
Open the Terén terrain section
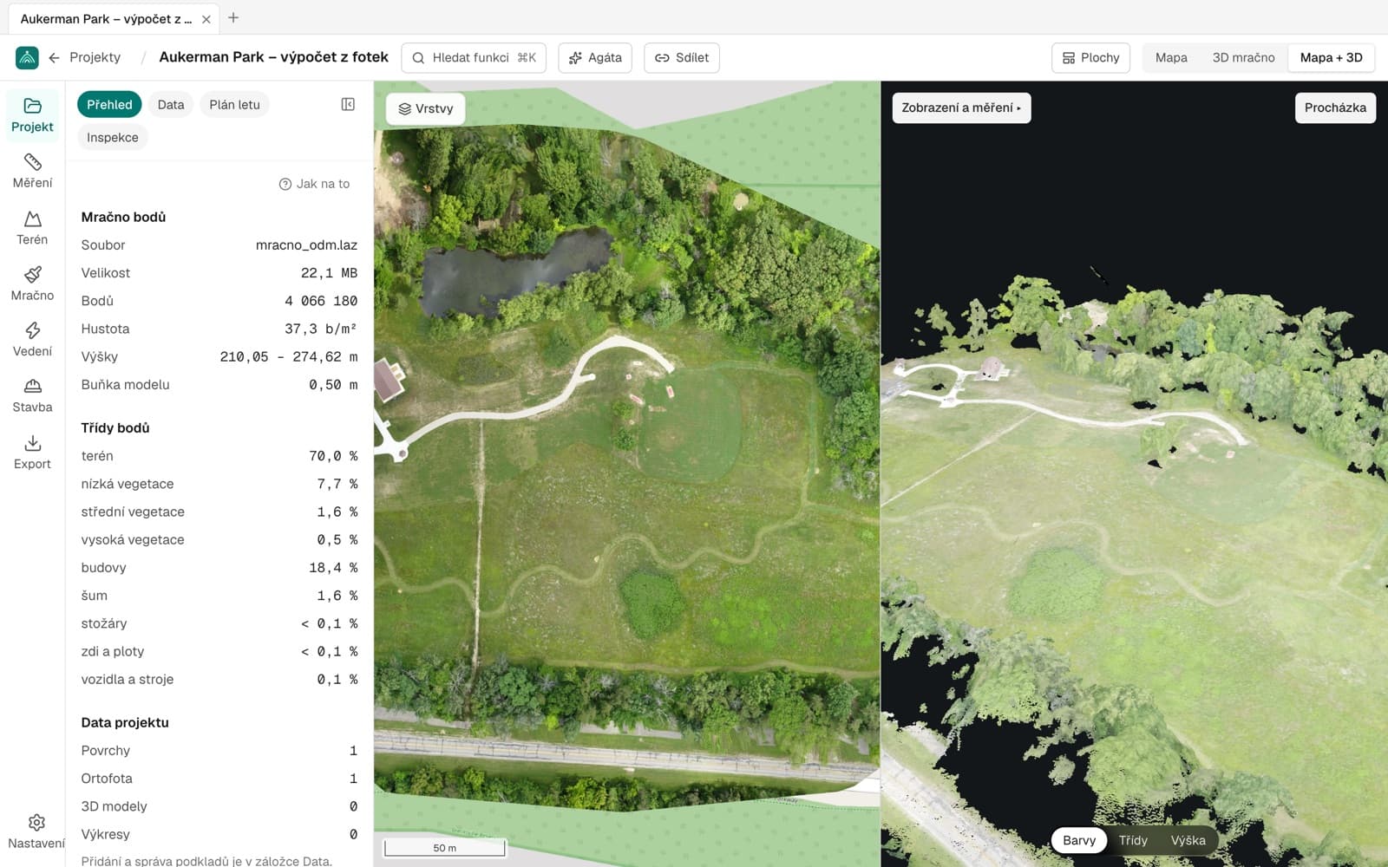tap(32, 228)
